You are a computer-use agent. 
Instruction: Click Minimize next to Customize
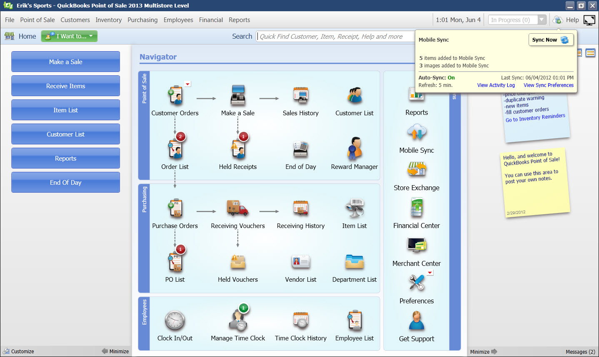[x=115, y=352]
